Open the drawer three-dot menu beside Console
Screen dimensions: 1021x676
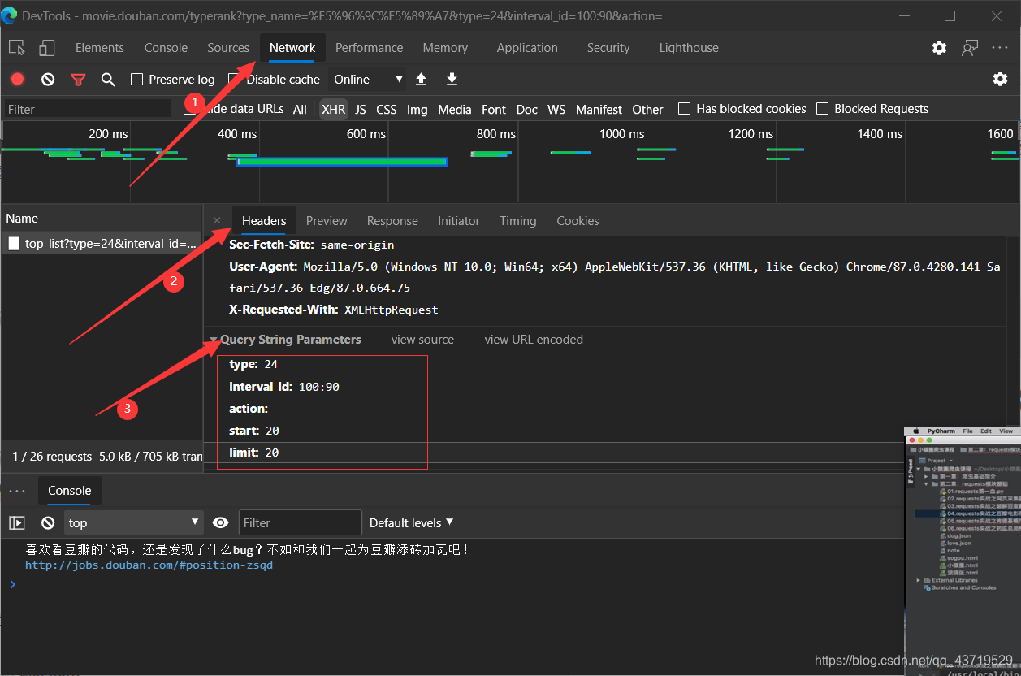pyautogui.click(x=17, y=491)
